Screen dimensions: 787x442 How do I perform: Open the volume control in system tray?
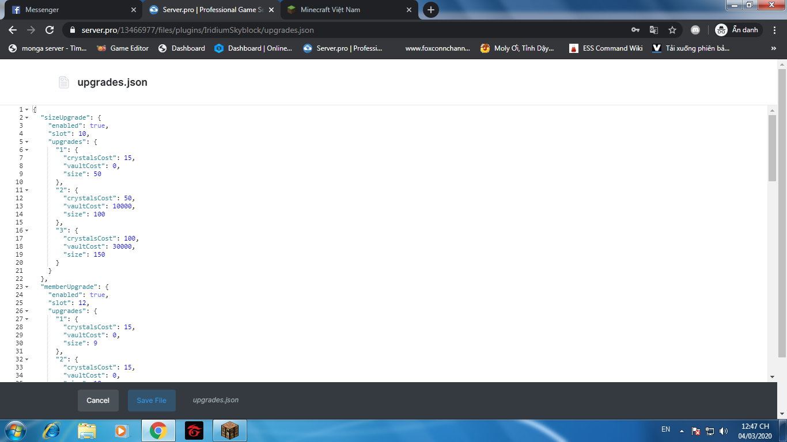pos(724,430)
